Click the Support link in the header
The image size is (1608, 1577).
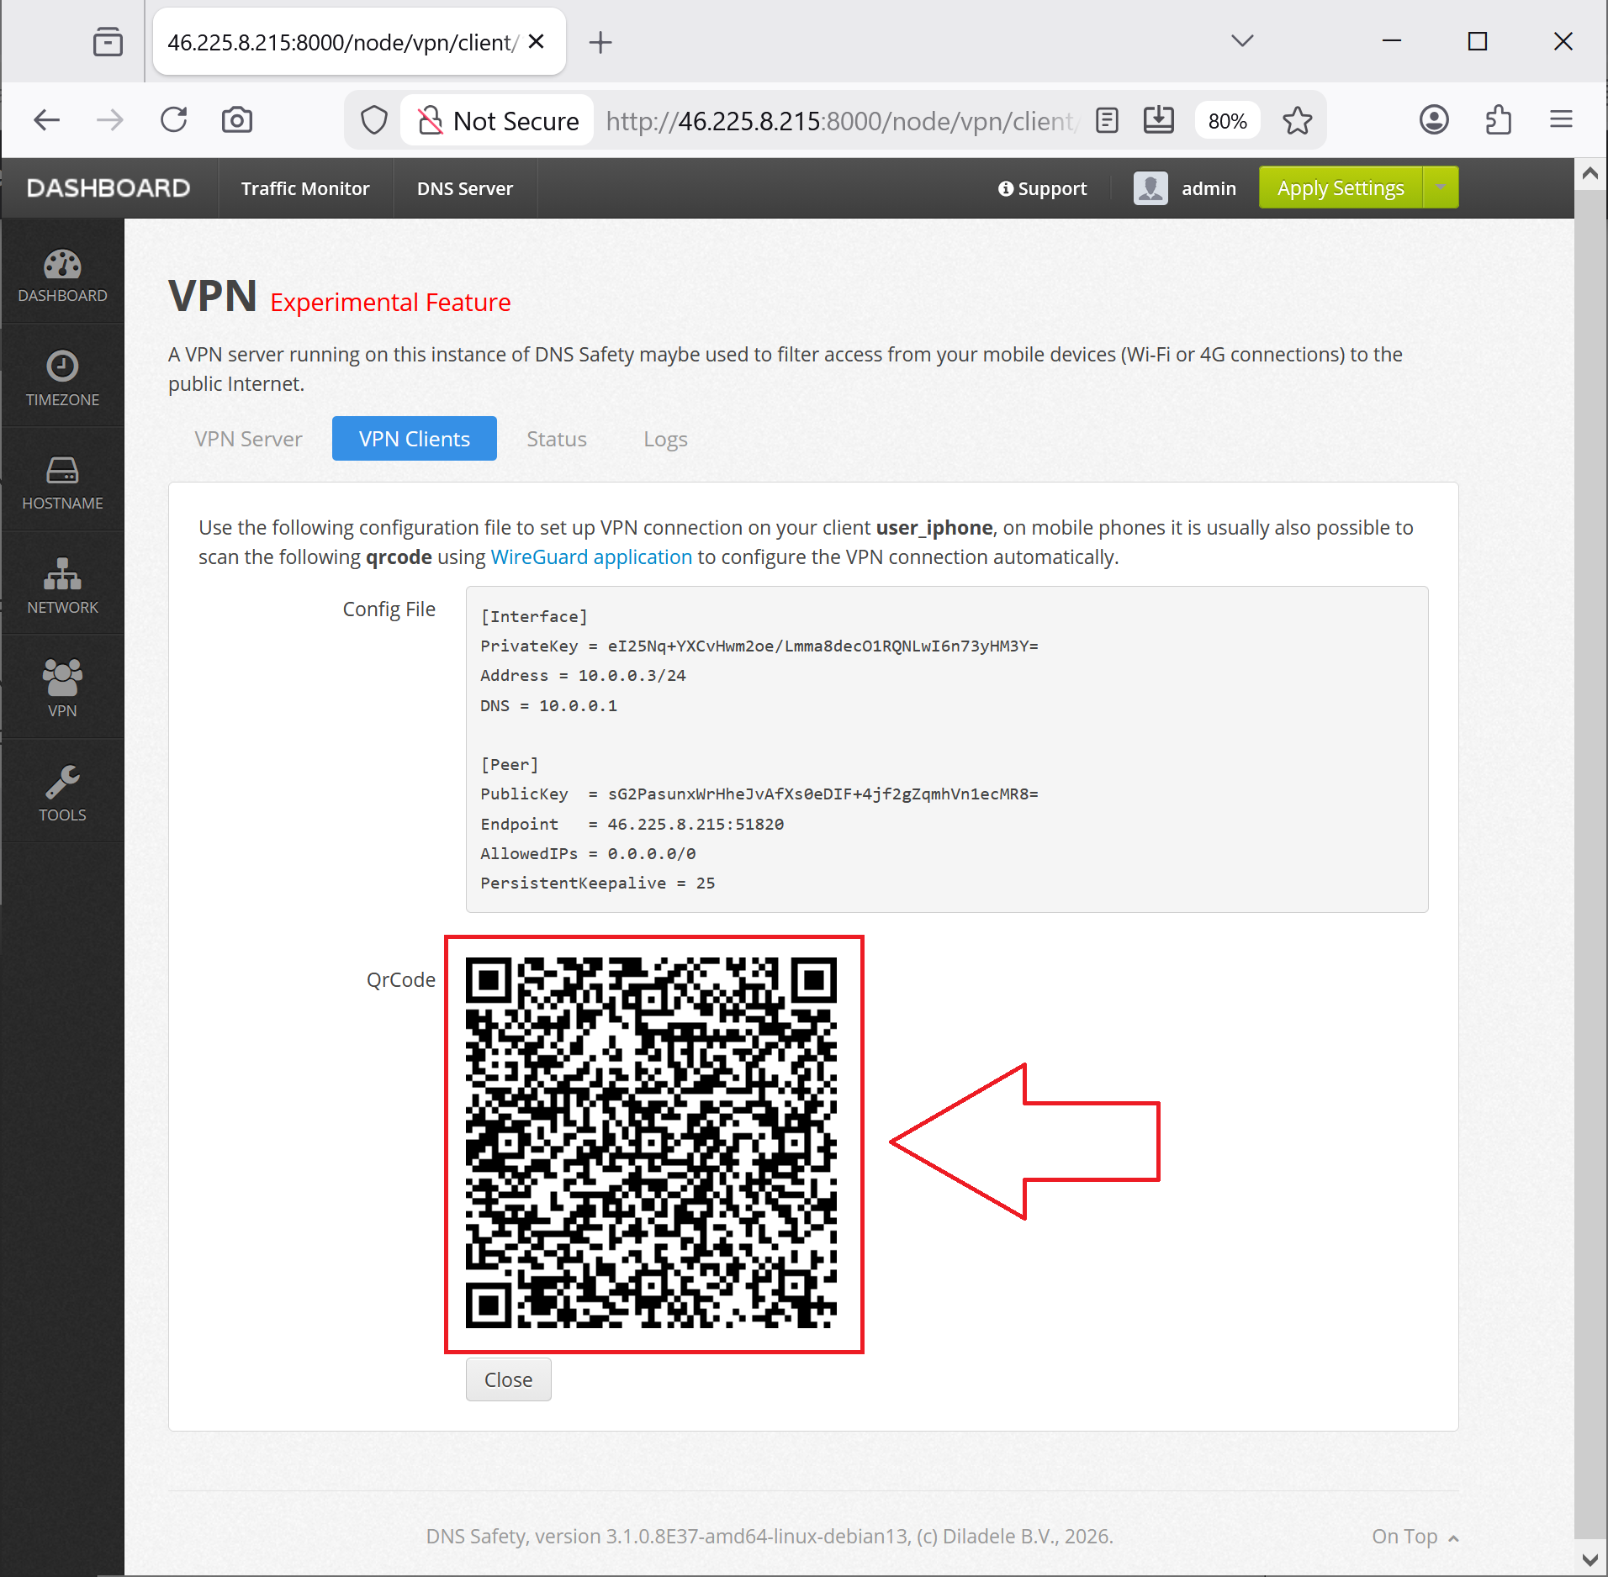(1042, 188)
